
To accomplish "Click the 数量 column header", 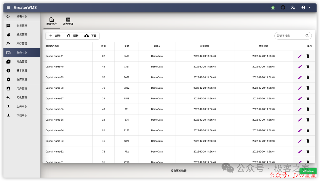I will click(x=103, y=46).
